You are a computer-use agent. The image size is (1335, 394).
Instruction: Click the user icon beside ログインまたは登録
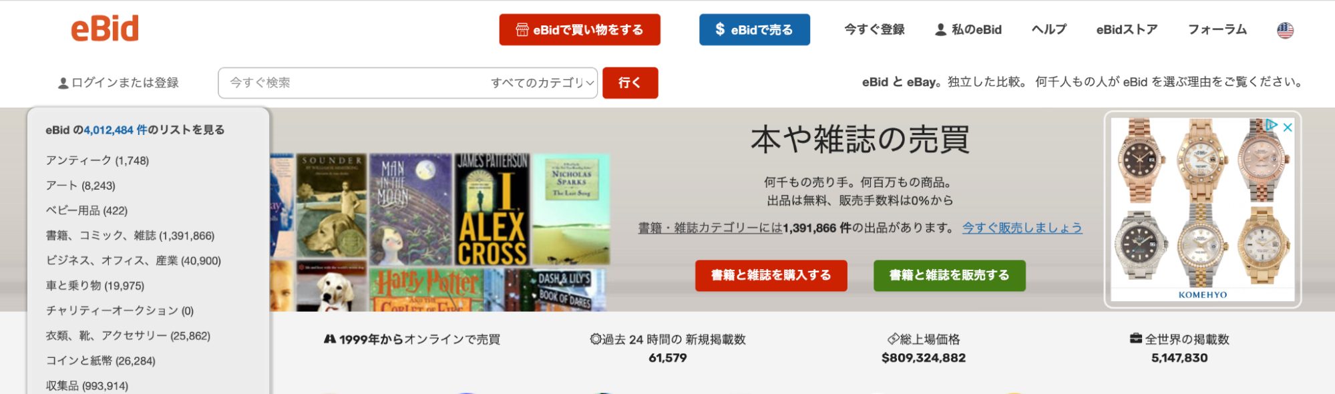click(63, 83)
